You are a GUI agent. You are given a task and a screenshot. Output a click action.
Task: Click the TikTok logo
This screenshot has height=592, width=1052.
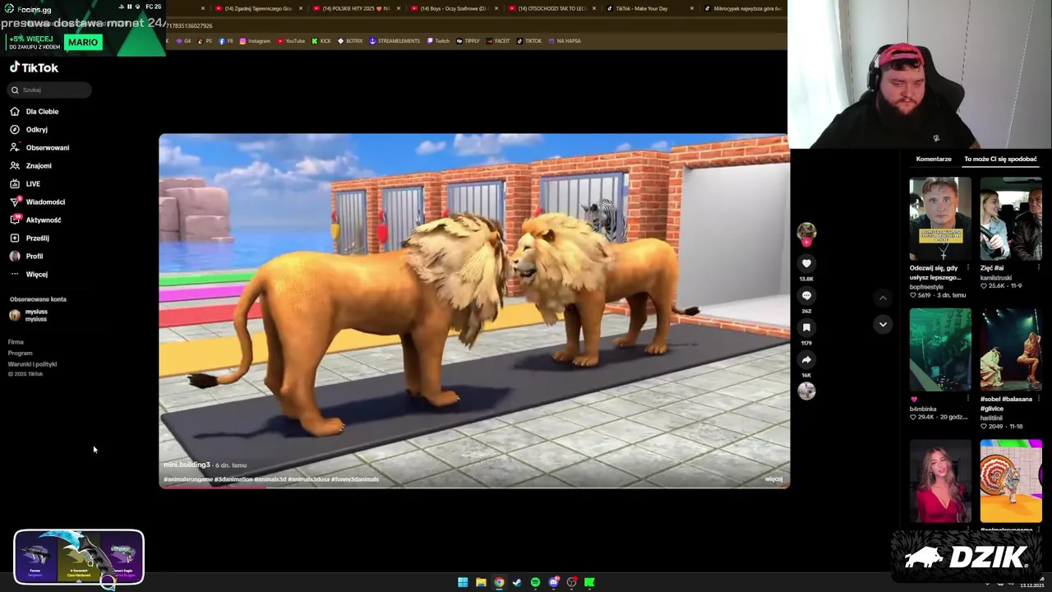tap(34, 67)
